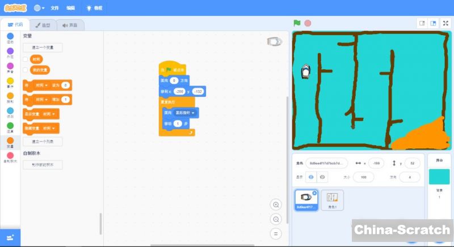Switch to small stage layout
Viewport: 454px width, 247px height.
click(x=422, y=23)
